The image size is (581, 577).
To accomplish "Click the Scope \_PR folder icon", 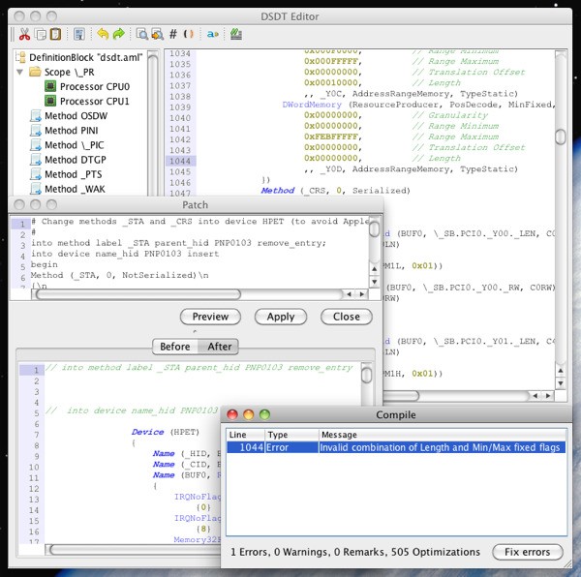I will [35, 72].
